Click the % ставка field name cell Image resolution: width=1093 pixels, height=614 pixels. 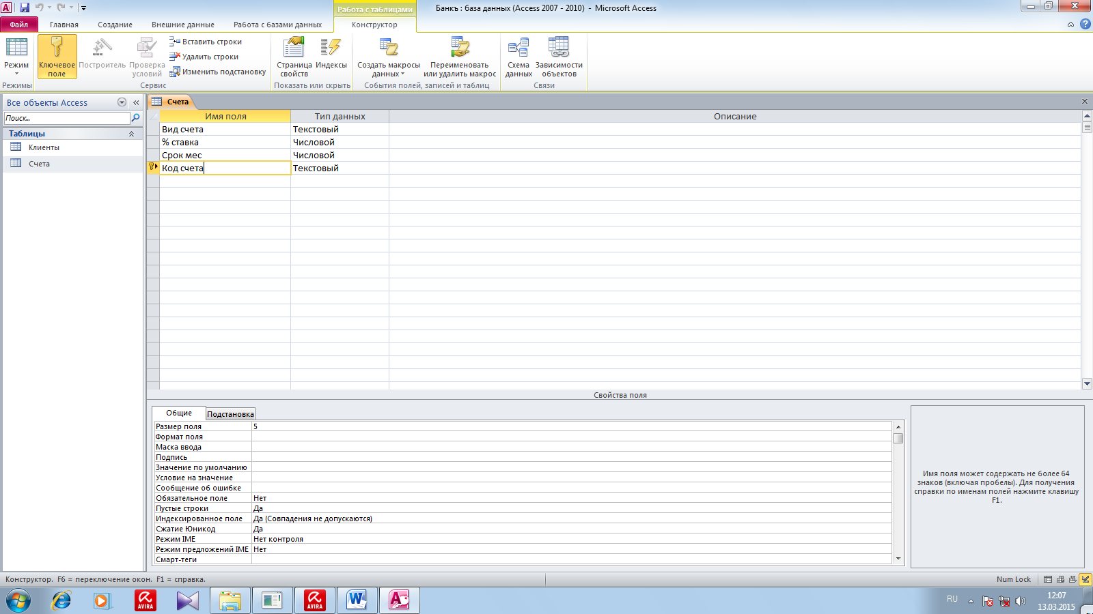(225, 142)
